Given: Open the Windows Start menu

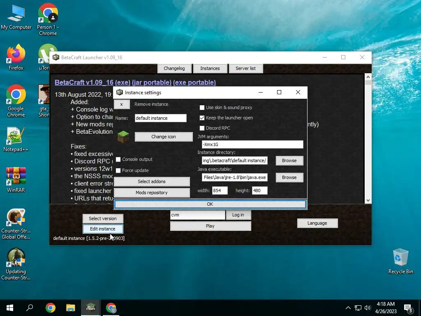Looking at the screenshot, I should pyautogui.click(x=10, y=308).
